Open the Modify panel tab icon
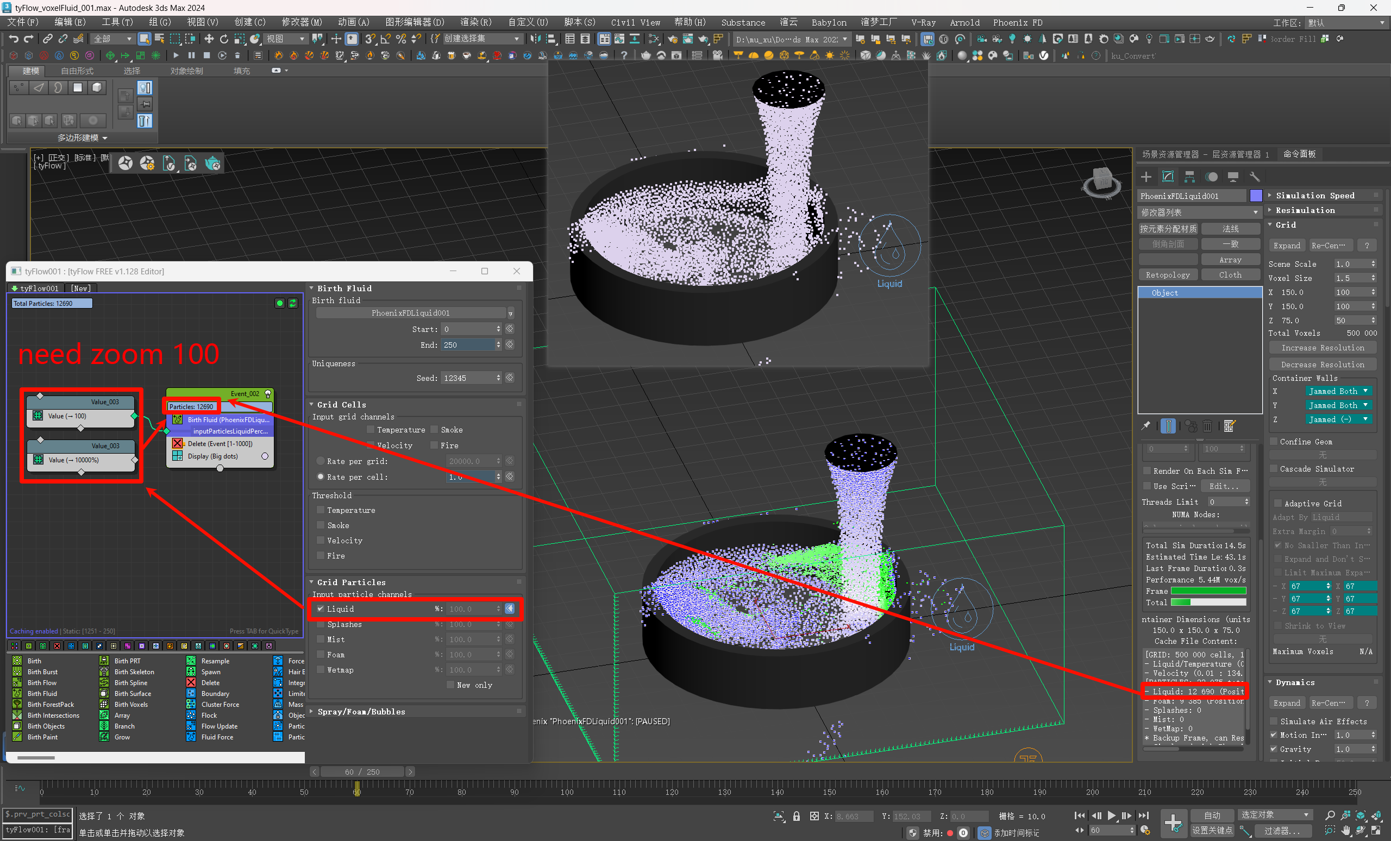The width and height of the screenshot is (1391, 841). click(1168, 177)
